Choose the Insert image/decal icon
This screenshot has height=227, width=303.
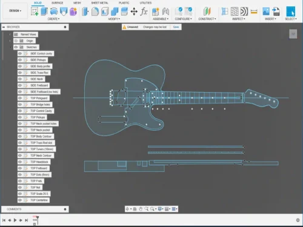pos(266,12)
